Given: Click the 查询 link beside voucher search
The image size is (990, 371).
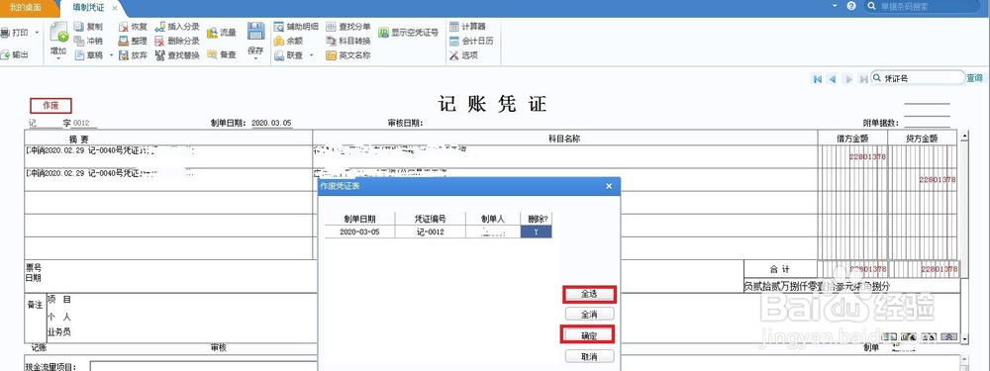Looking at the screenshot, I should [974, 78].
